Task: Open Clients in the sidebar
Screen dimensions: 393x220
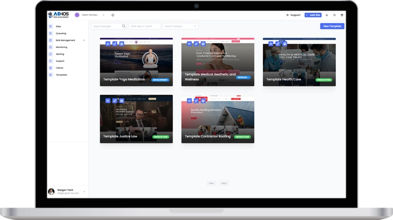Action: pyautogui.click(x=60, y=68)
